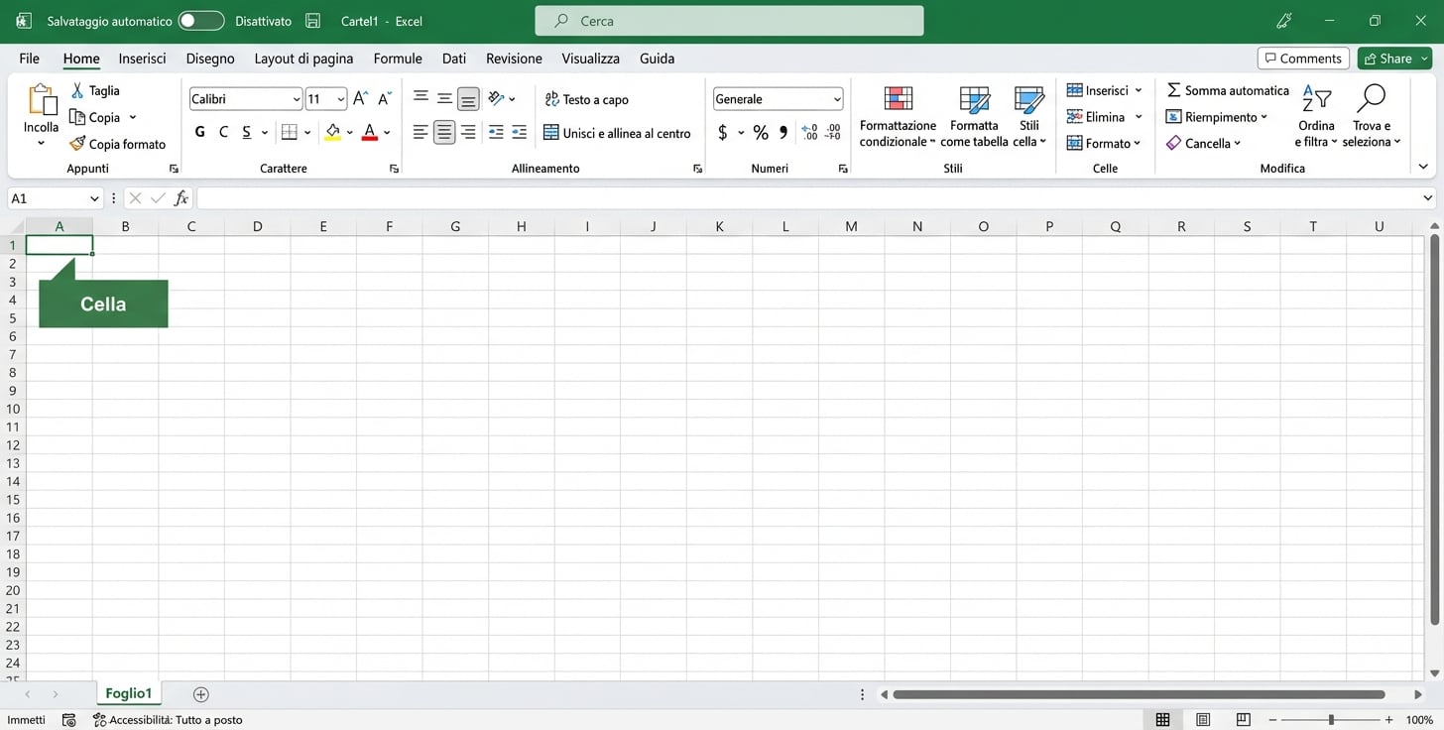1444x730 pixels.
Task: Click the Incolla paste icon
Action: tap(42, 100)
